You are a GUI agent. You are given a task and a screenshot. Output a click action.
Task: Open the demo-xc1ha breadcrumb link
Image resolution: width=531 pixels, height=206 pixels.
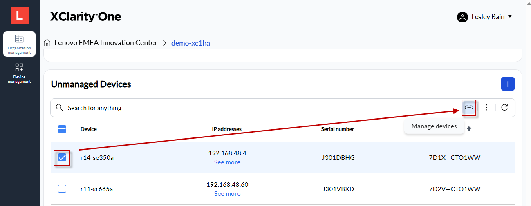190,43
